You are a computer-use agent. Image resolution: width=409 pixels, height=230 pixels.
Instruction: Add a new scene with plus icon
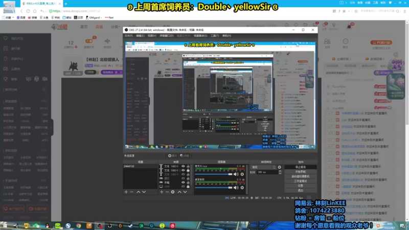pyautogui.click(x=126, y=192)
